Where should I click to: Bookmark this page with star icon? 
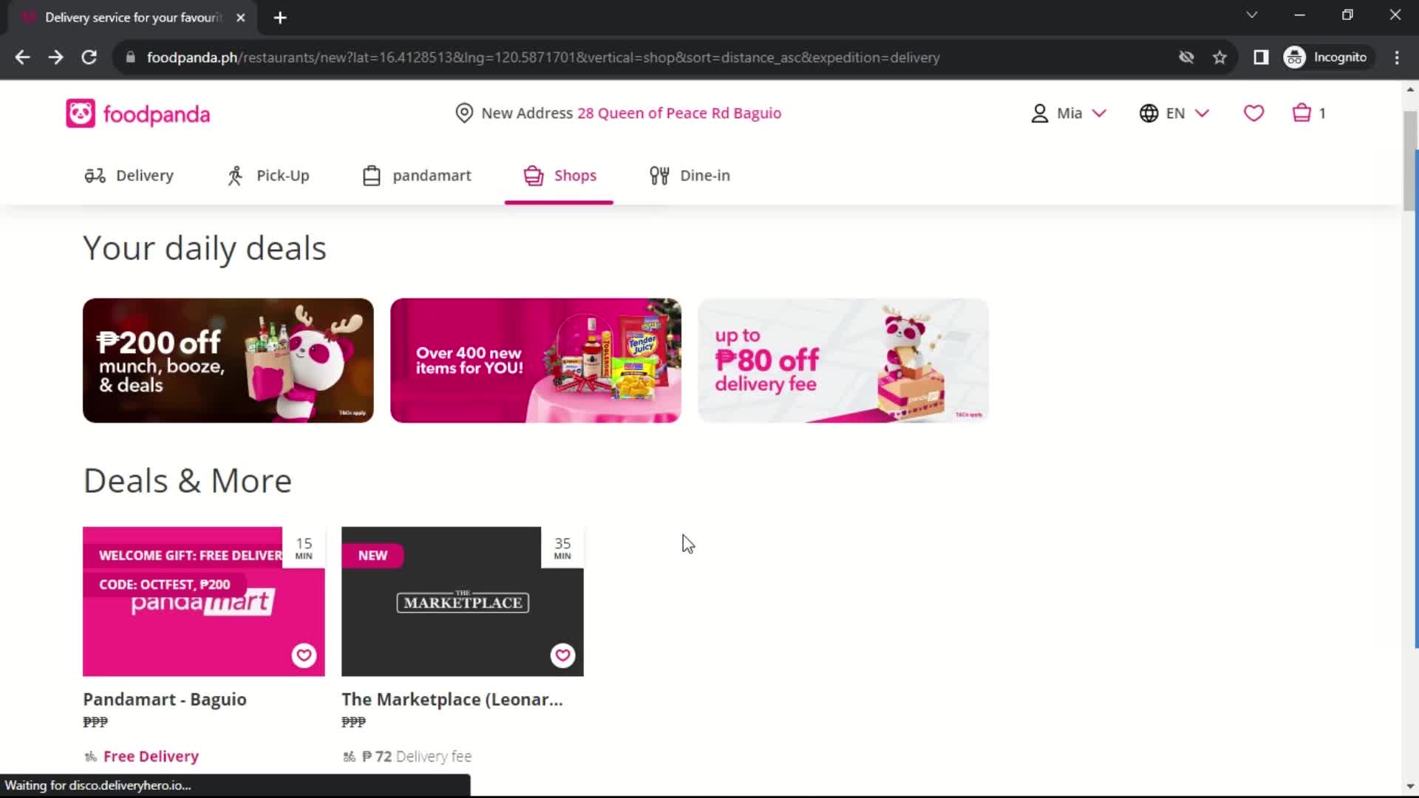1219,57
